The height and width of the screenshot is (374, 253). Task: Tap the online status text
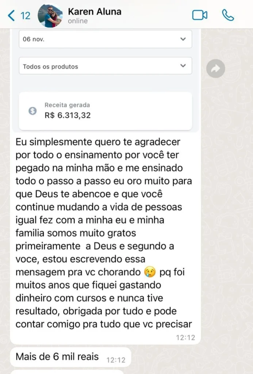pyautogui.click(x=78, y=21)
